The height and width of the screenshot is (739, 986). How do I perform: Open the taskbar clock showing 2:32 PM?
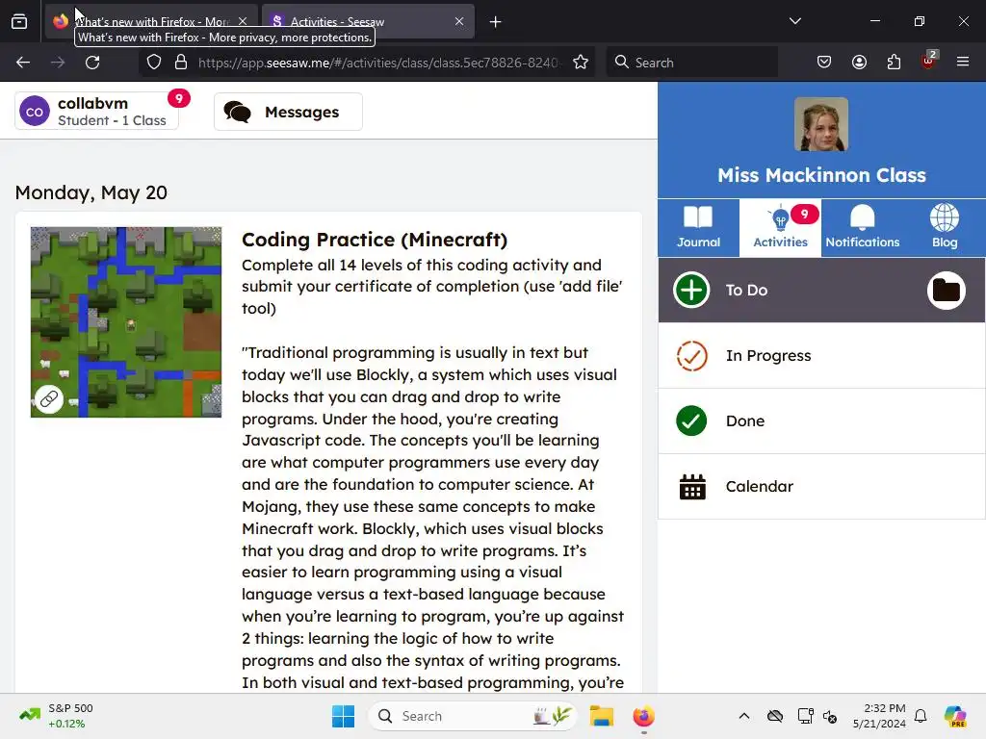click(879, 716)
